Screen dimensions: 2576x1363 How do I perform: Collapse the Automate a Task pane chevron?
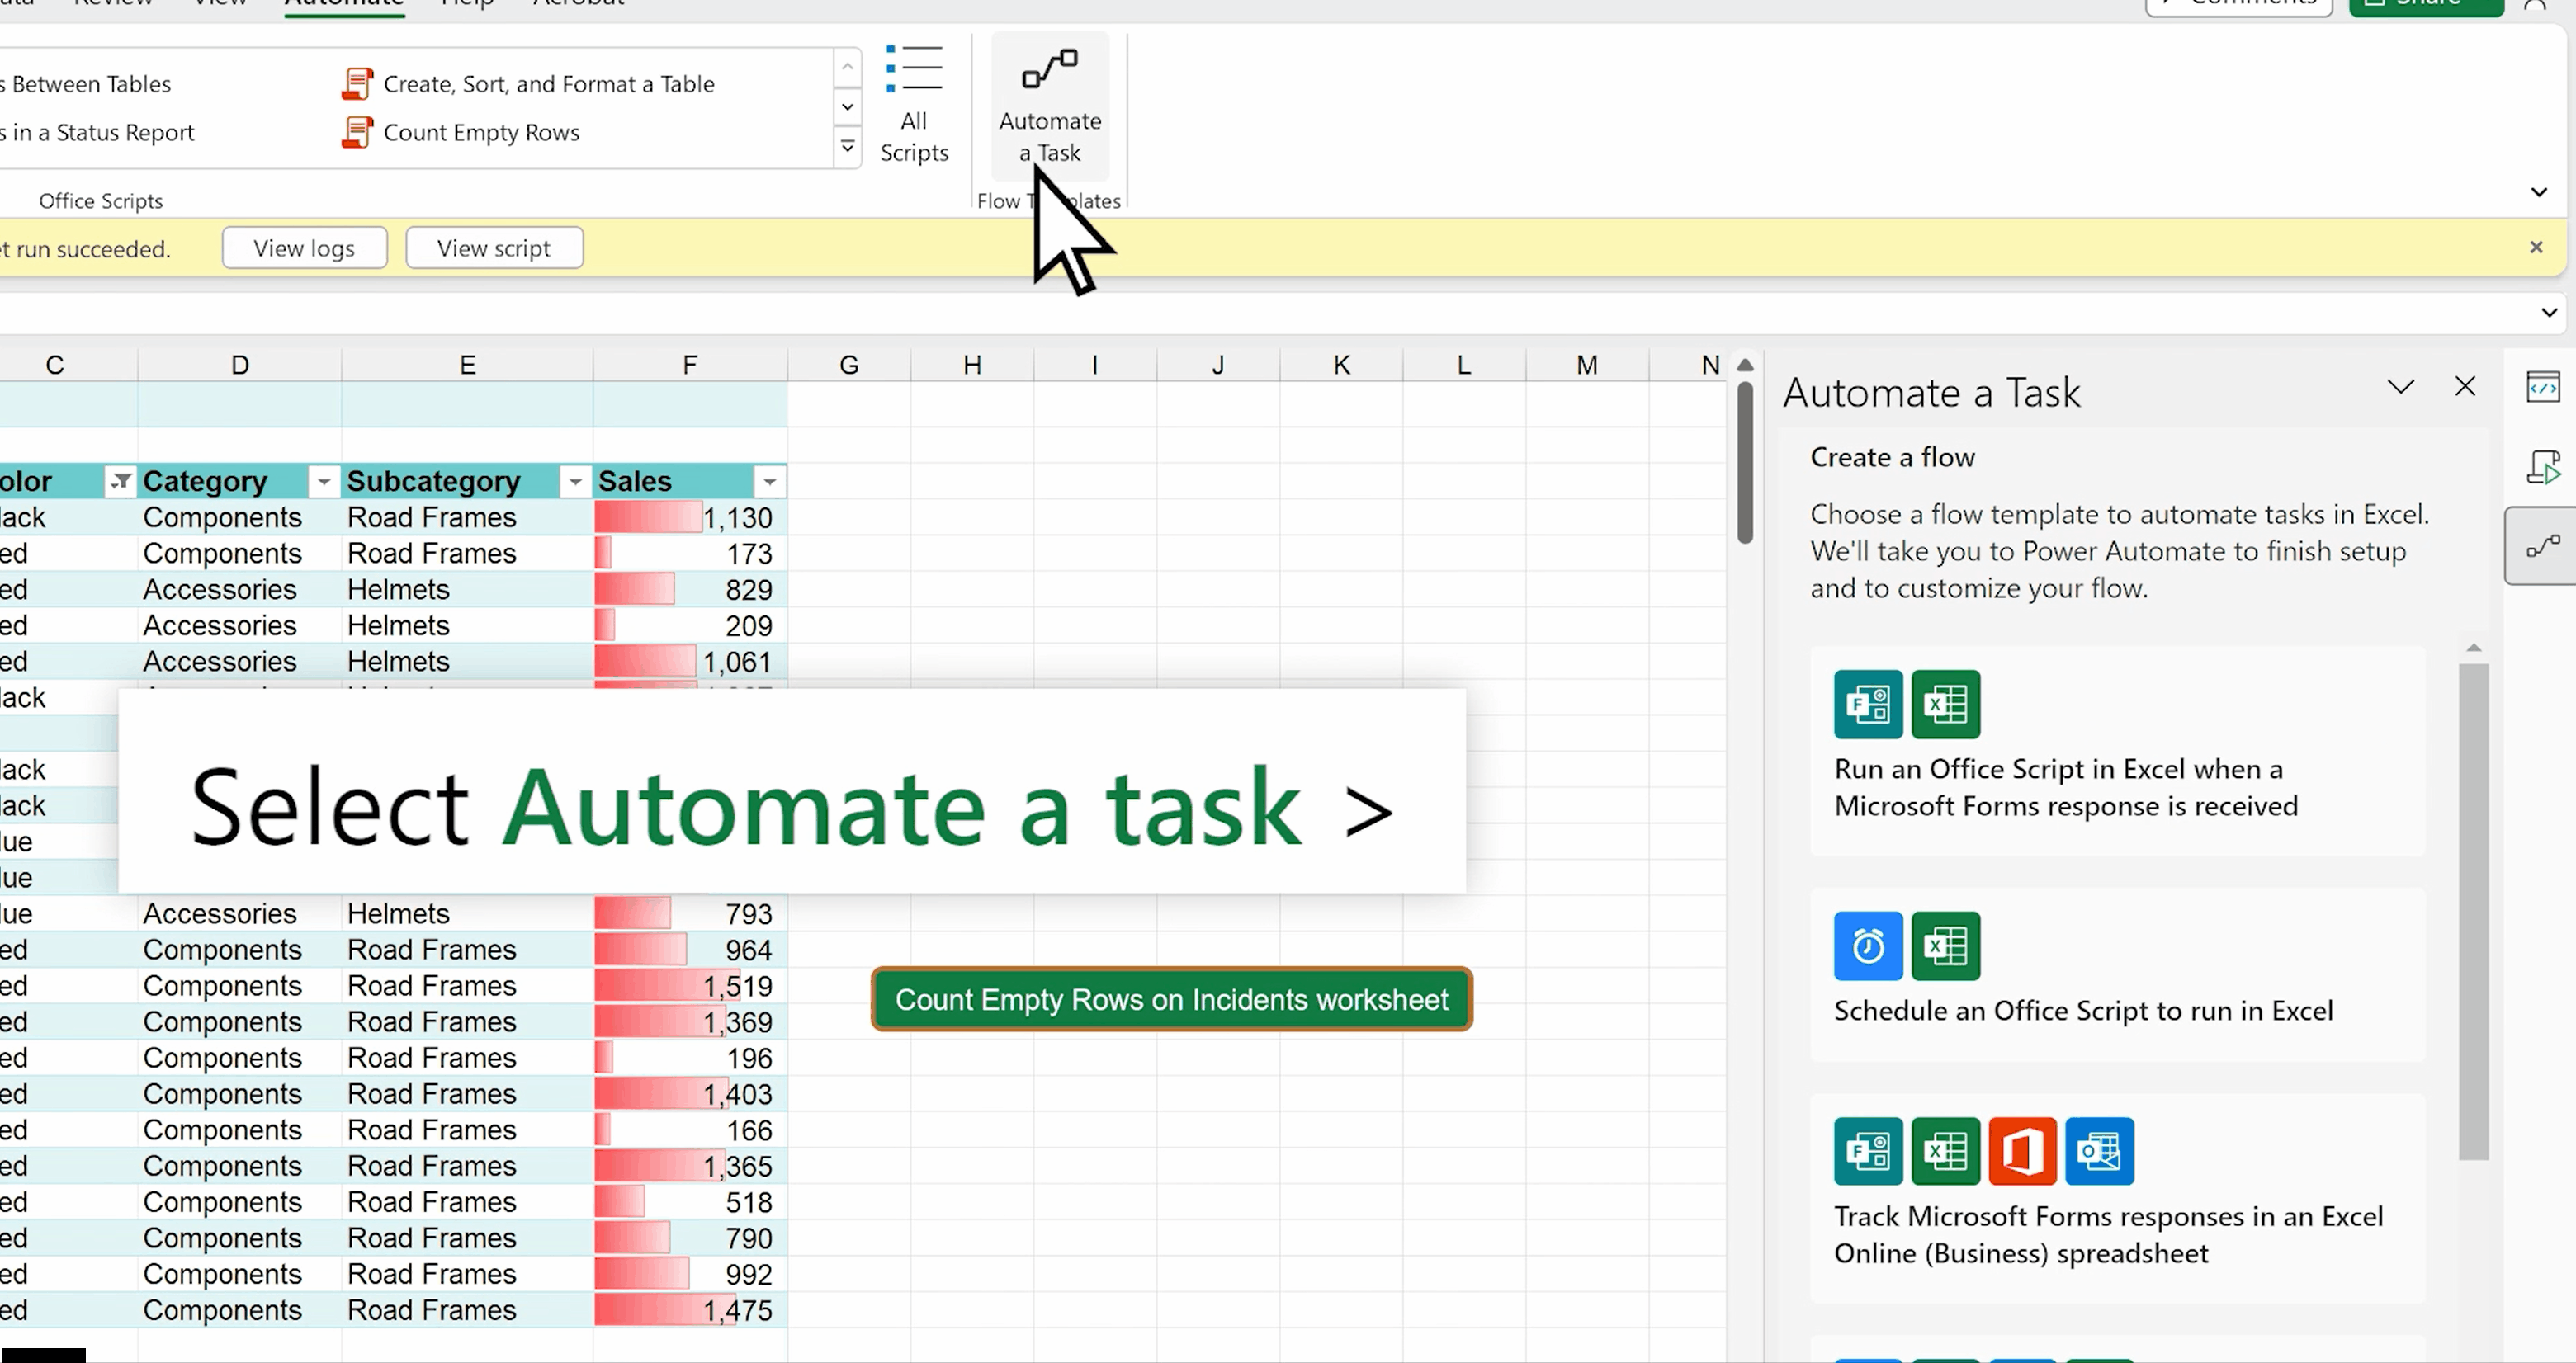point(2400,387)
